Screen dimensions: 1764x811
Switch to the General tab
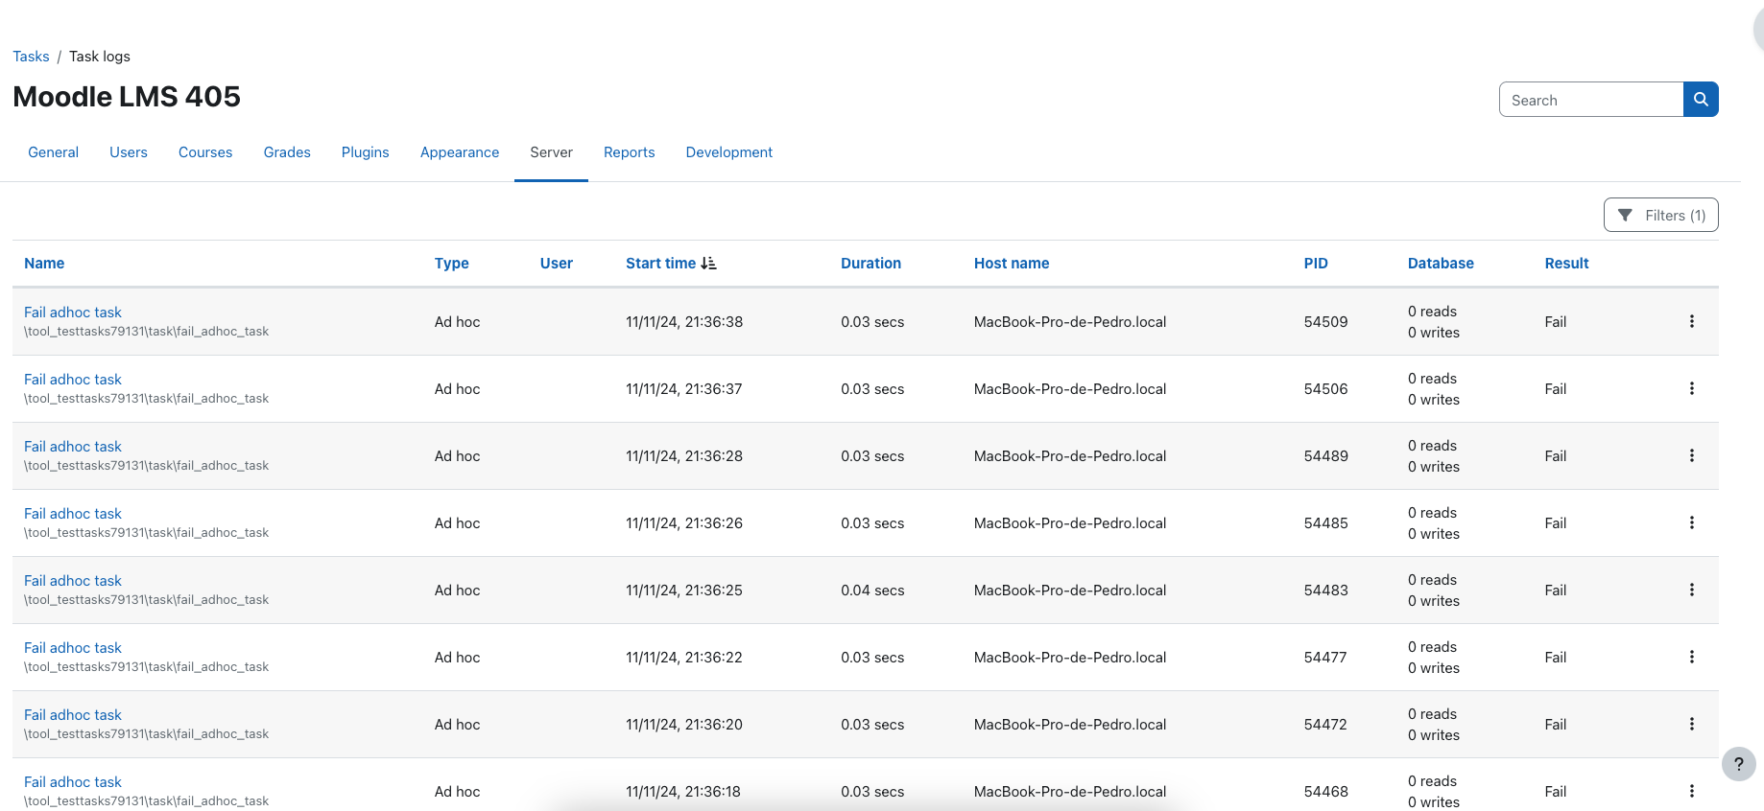coord(54,152)
